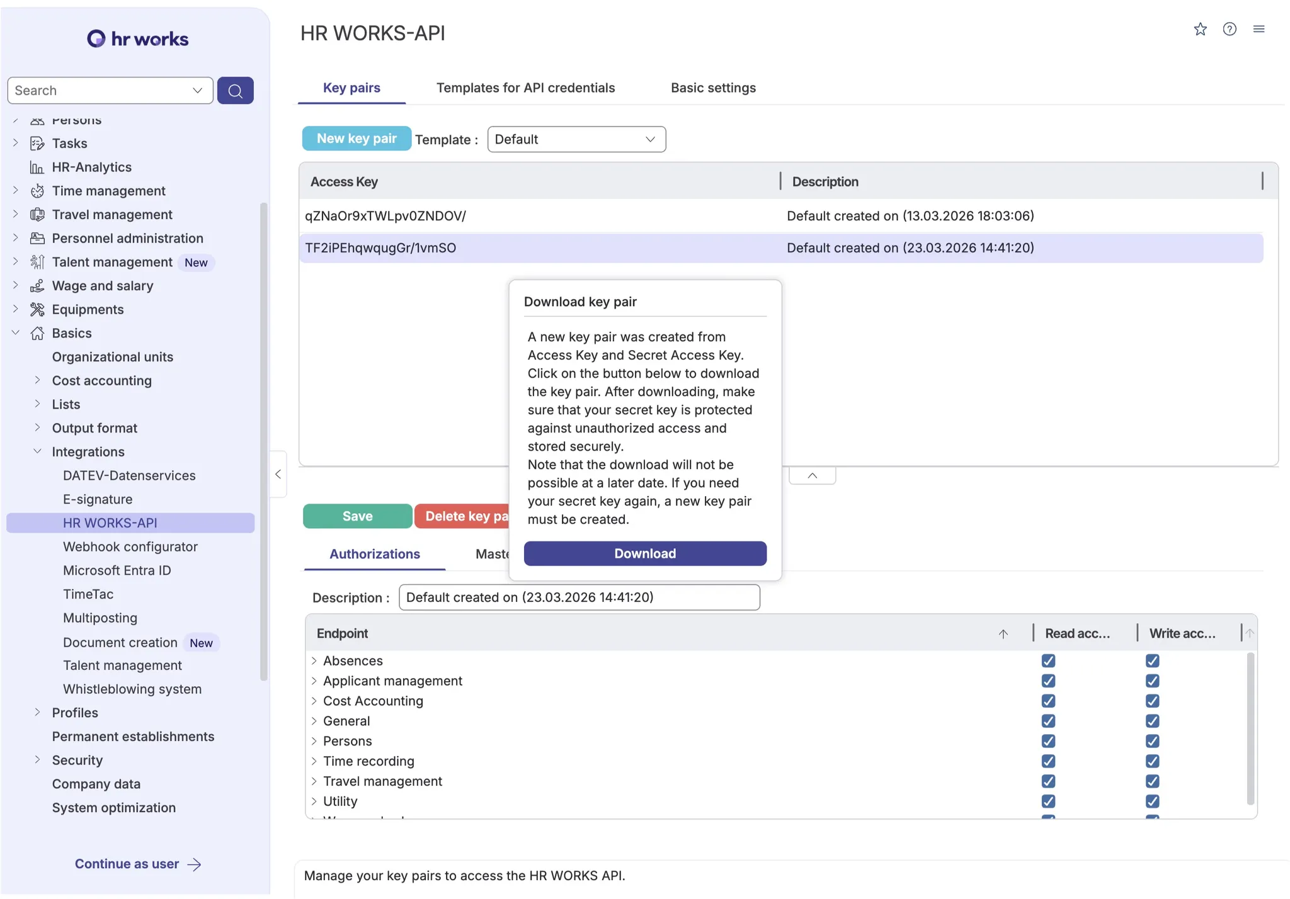The width and height of the screenshot is (1290, 899).
Task: Expand the Security sidebar section
Action: pos(37,760)
